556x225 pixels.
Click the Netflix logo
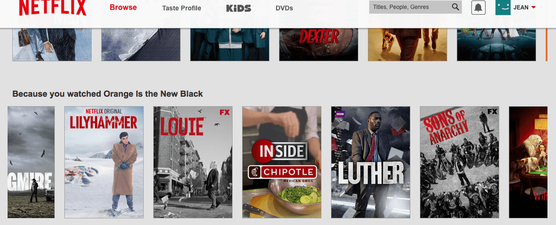[53, 8]
